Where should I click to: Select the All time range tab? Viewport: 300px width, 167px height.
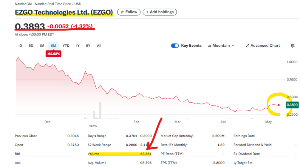click(99, 46)
